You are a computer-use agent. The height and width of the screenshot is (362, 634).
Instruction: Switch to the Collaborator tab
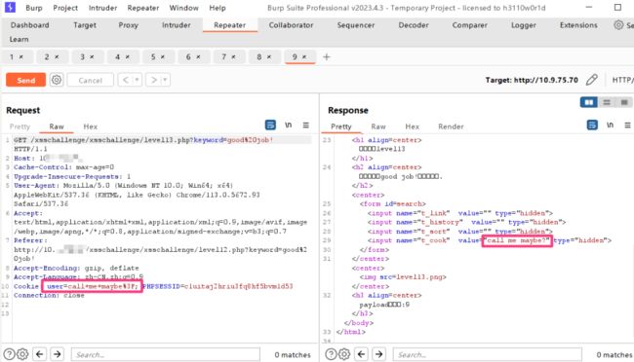coord(291,25)
